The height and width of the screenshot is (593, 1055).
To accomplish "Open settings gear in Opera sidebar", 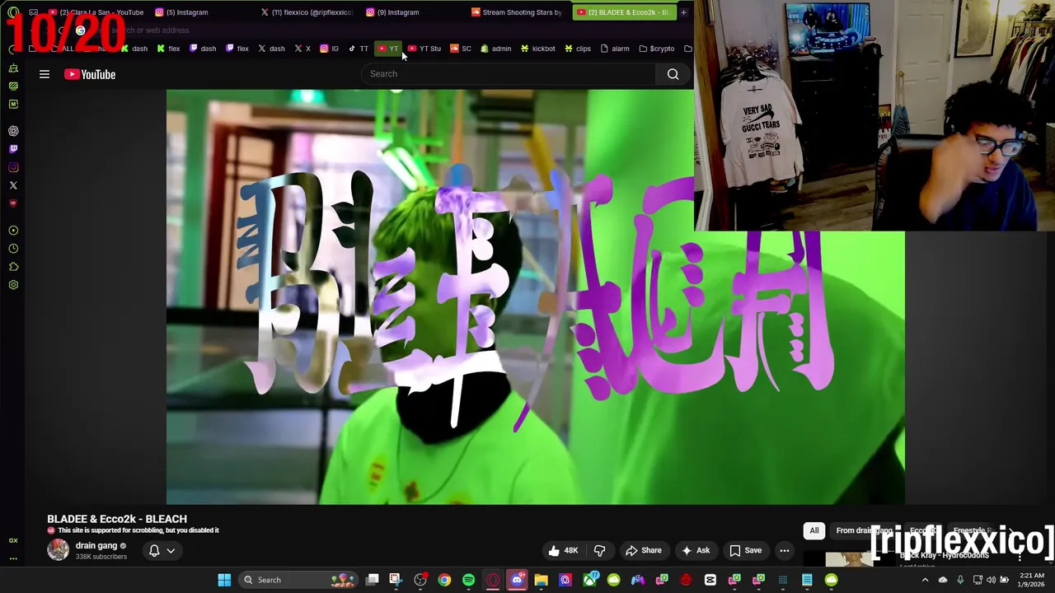I will (x=13, y=285).
